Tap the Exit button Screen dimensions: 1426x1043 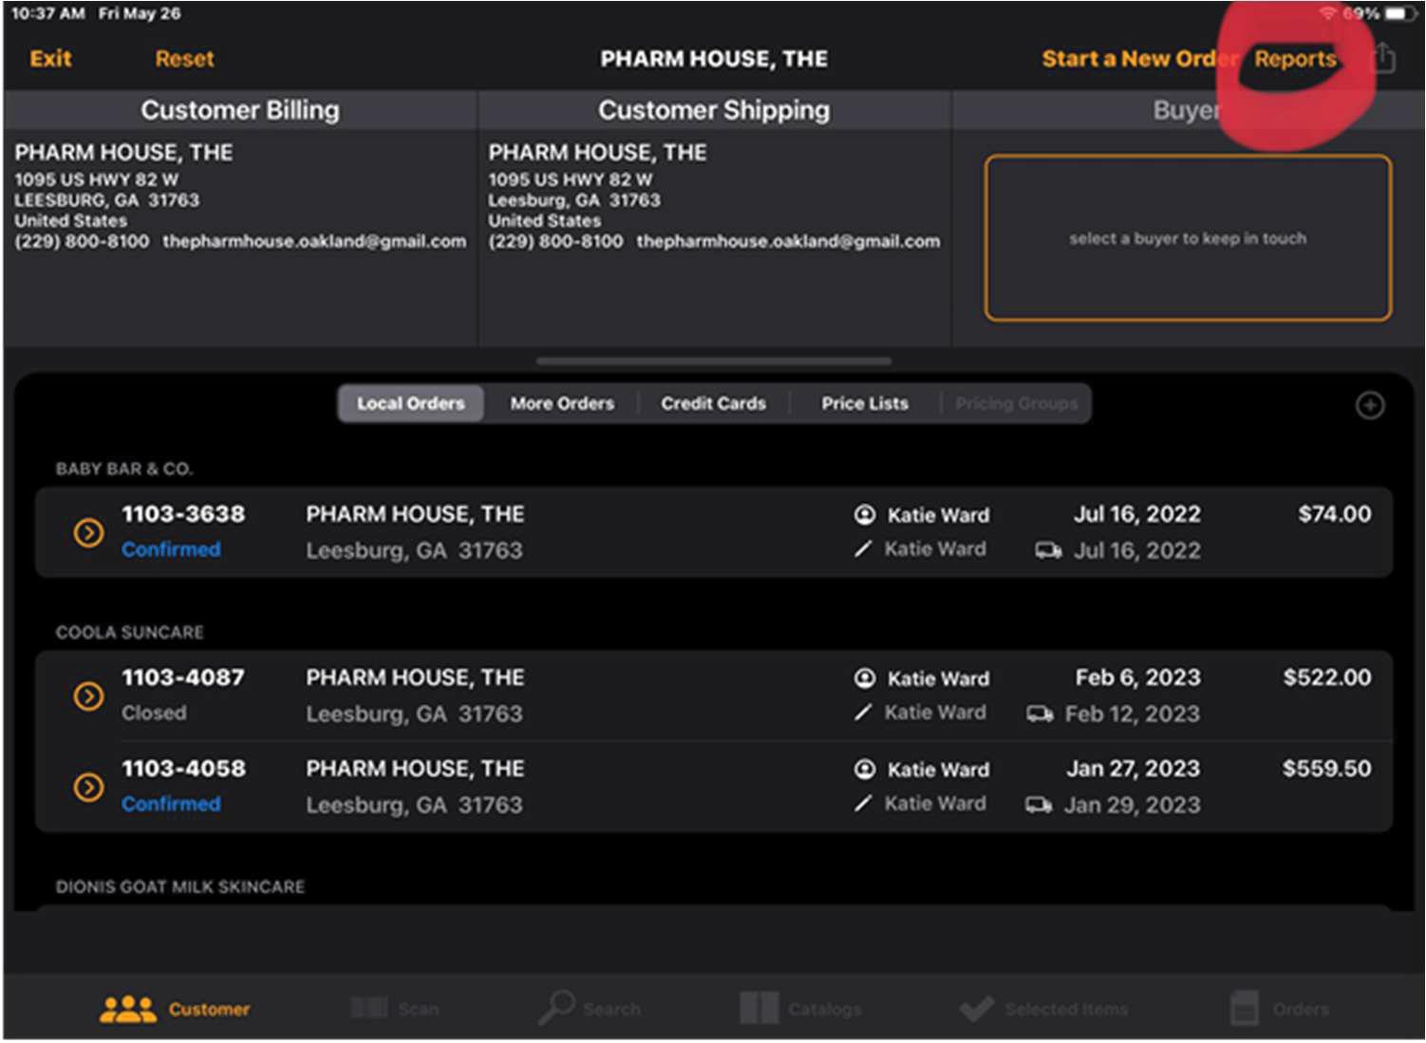point(50,59)
